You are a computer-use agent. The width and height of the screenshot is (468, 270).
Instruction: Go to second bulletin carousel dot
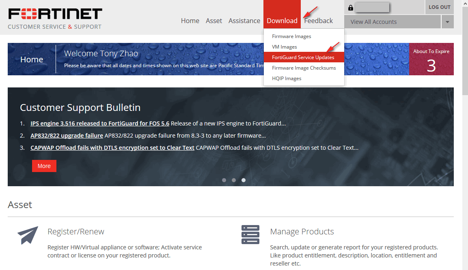(234, 180)
